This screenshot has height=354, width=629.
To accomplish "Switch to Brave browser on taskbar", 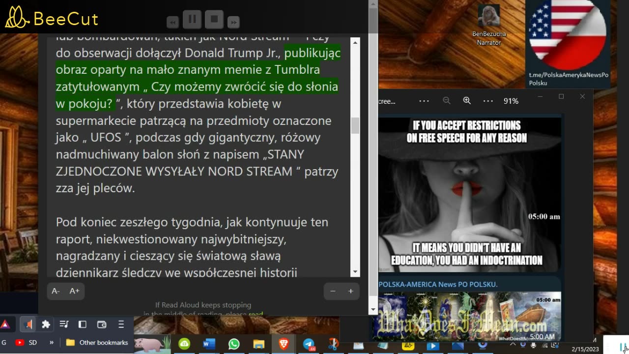I will click(x=284, y=344).
